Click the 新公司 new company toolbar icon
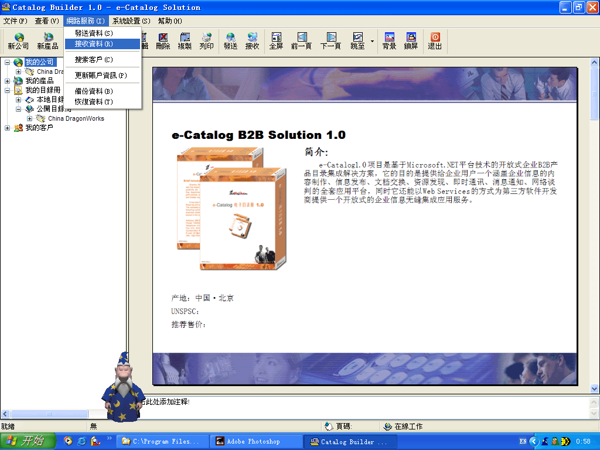600x450 pixels. (x=18, y=41)
